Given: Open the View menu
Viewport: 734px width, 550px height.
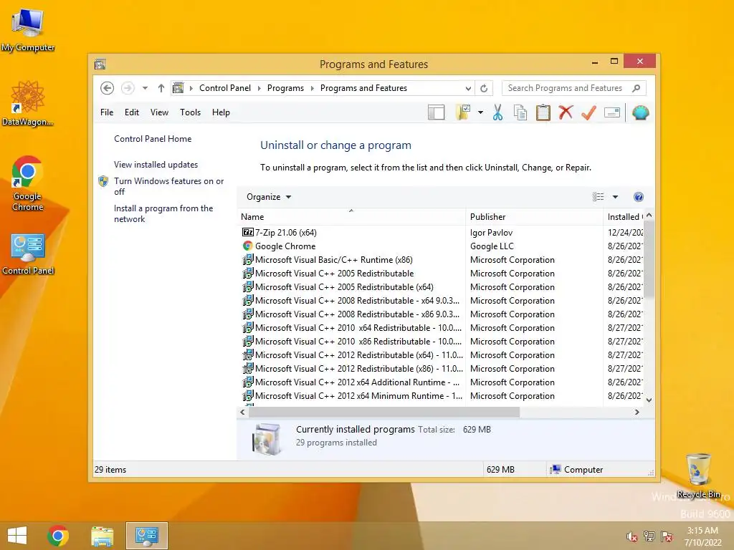Looking at the screenshot, I should point(159,112).
